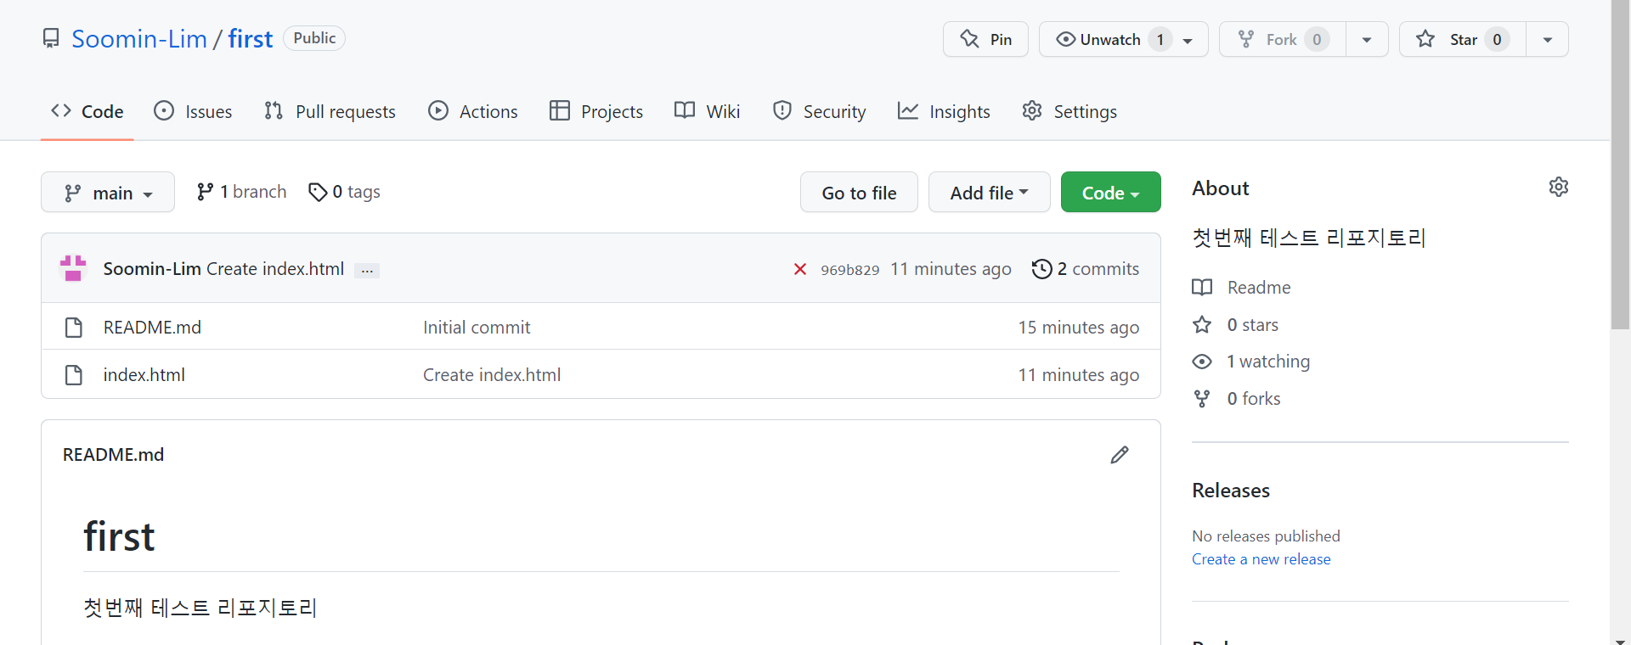The height and width of the screenshot is (645, 1631).
Task: Open the Projects tab
Action: click(x=596, y=111)
